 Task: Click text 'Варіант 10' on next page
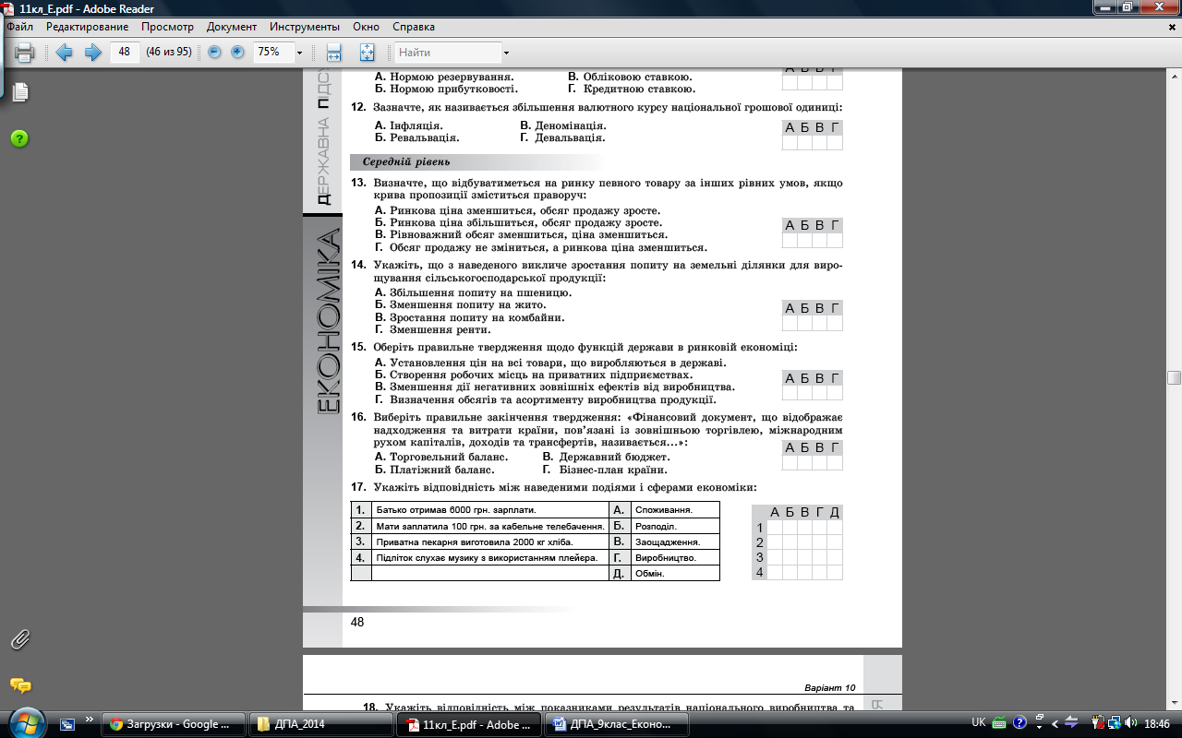click(x=830, y=688)
